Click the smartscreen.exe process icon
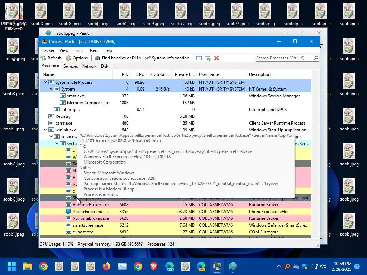The height and width of the screenshot is (275, 367). 68,225
